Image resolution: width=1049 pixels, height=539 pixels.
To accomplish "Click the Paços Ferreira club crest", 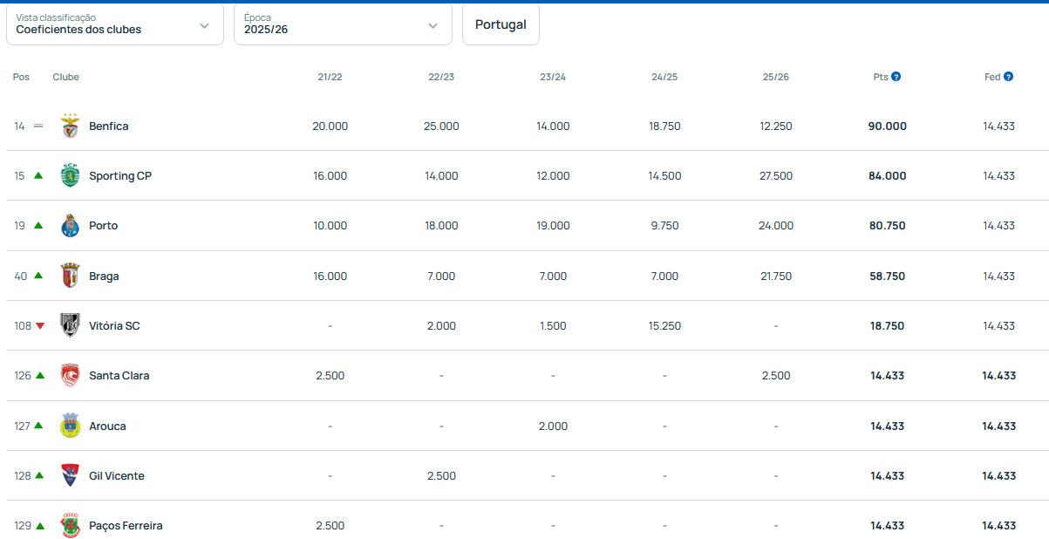I will click(70, 525).
